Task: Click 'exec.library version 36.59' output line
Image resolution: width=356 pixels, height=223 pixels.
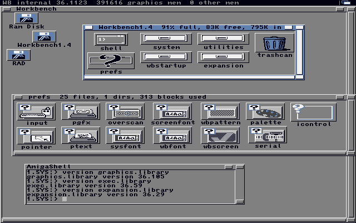Action: 85,186
